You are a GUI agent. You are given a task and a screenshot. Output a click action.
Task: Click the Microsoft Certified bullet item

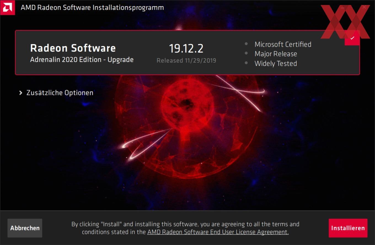coord(283,44)
